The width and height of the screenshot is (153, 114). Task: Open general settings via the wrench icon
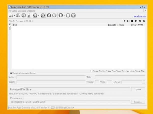(x=49, y=15)
